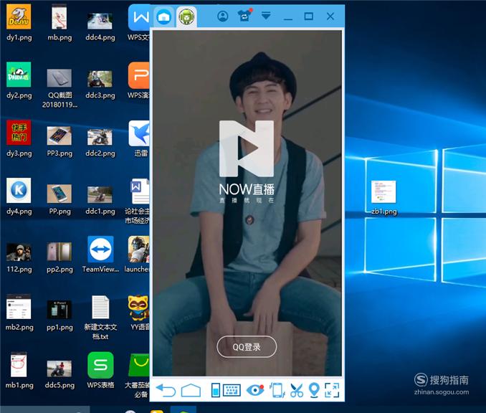Select the PP.png desktop file
This screenshot has width=486, height=413.
click(59, 199)
